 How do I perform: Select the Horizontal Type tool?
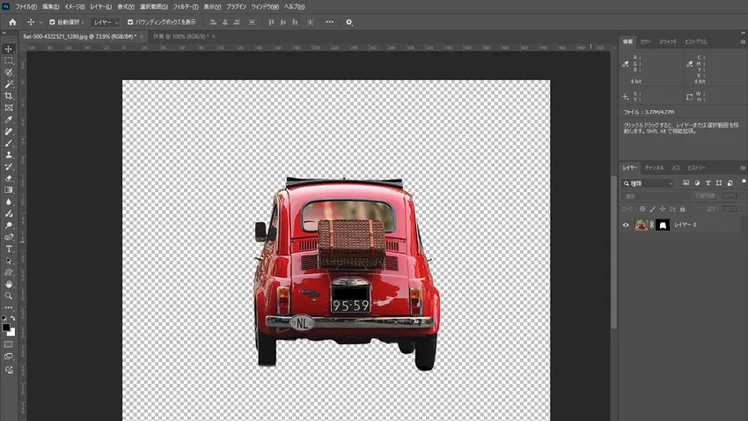point(9,249)
